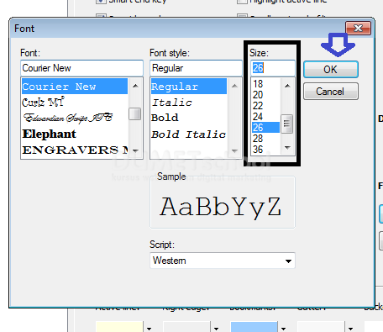Click size list scroll up arrow
383x332 pixels.
pyautogui.click(x=287, y=86)
